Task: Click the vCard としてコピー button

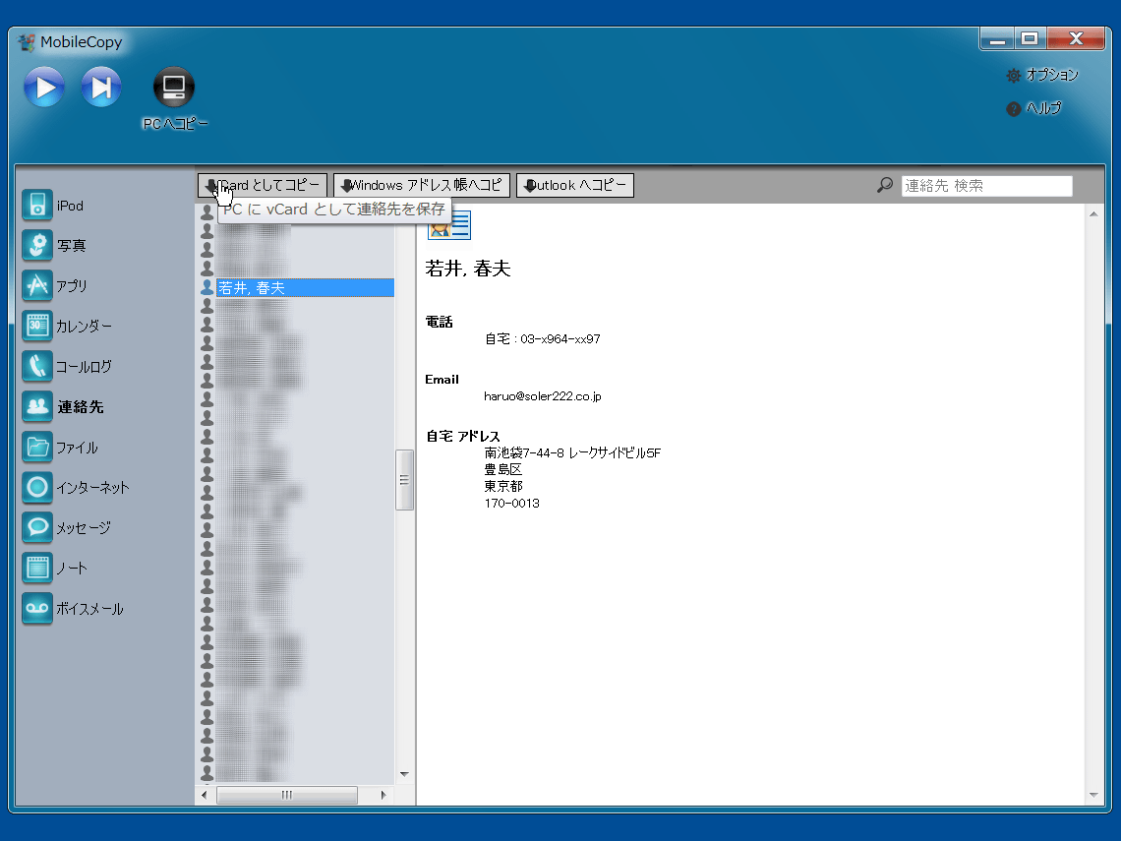Action: [x=263, y=185]
